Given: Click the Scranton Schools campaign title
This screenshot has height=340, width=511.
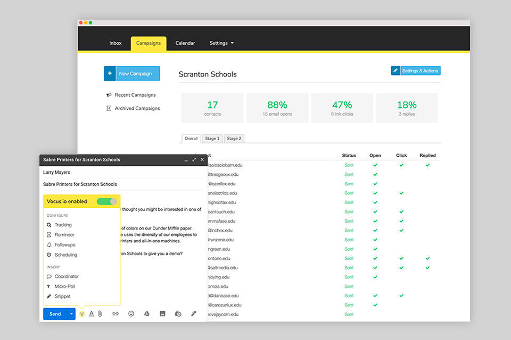Looking at the screenshot, I should point(208,74).
